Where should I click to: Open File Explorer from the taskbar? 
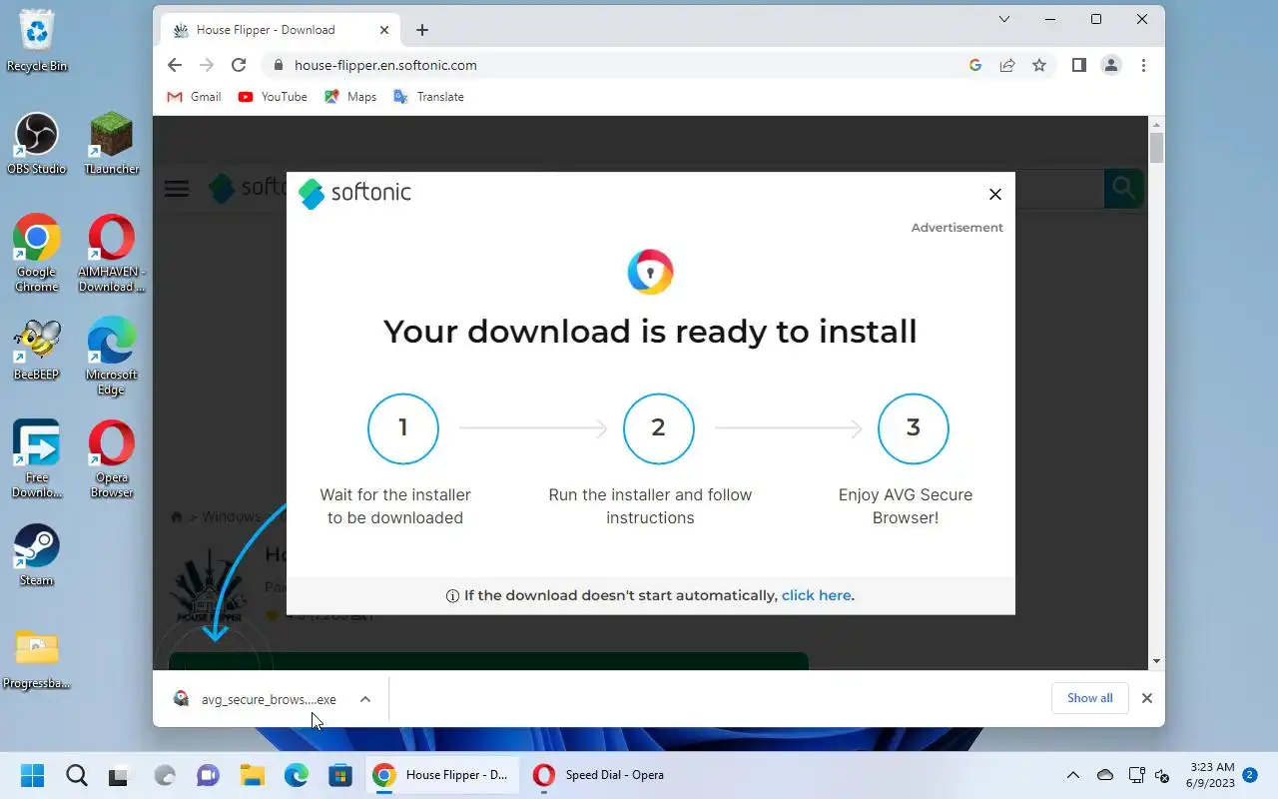pyautogui.click(x=253, y=775)
